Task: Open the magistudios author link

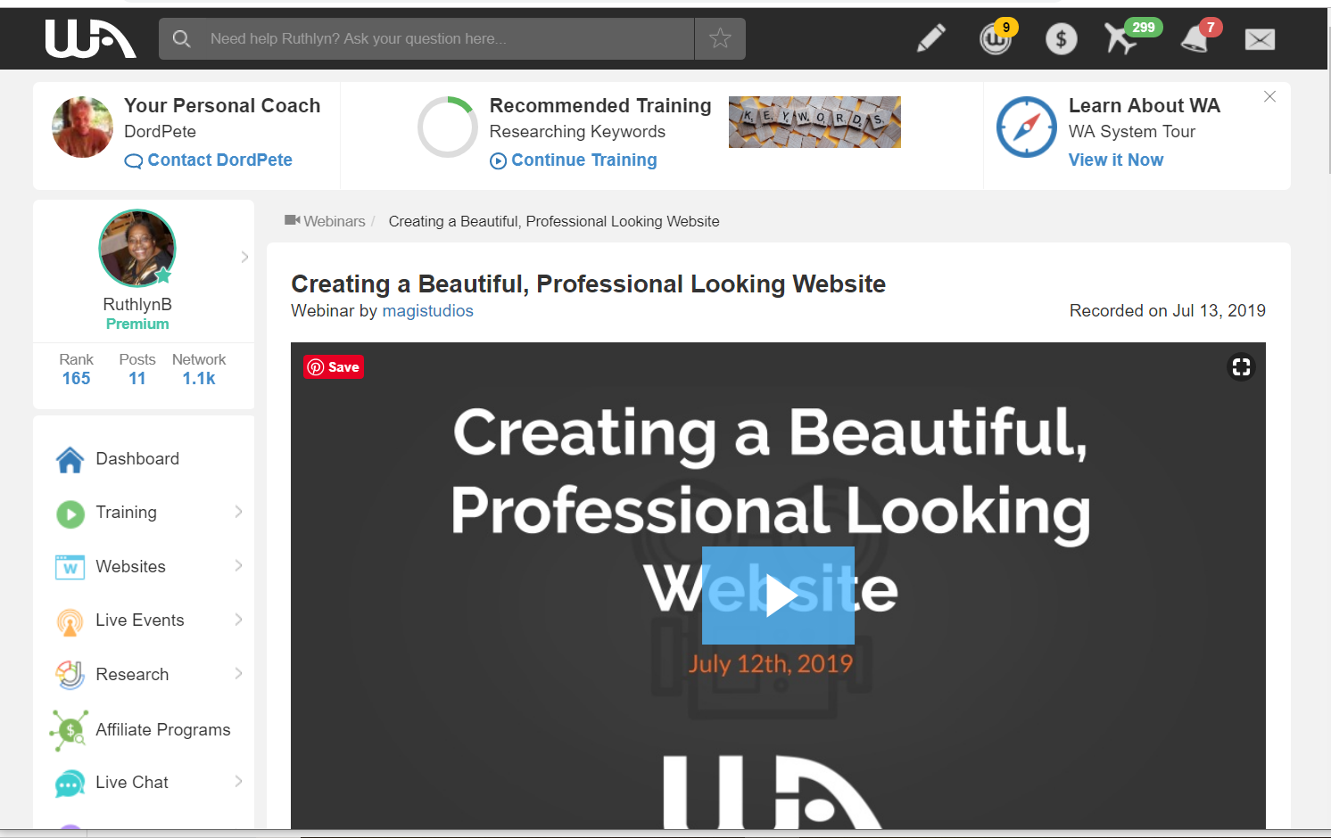Action: (427, 311)
